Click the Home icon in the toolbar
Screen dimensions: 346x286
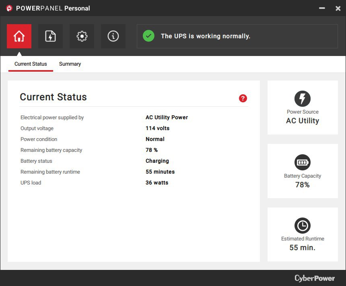tap(19, 36)
